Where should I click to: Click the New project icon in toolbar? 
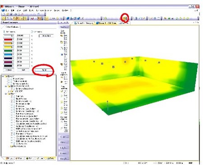click(3, 14)
